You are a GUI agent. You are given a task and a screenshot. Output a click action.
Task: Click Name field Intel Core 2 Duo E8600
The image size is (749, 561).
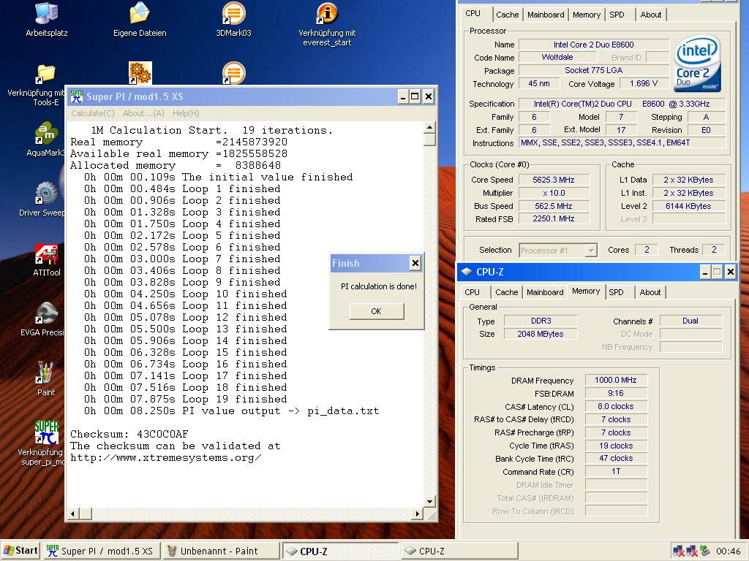(x=594, y=45)
